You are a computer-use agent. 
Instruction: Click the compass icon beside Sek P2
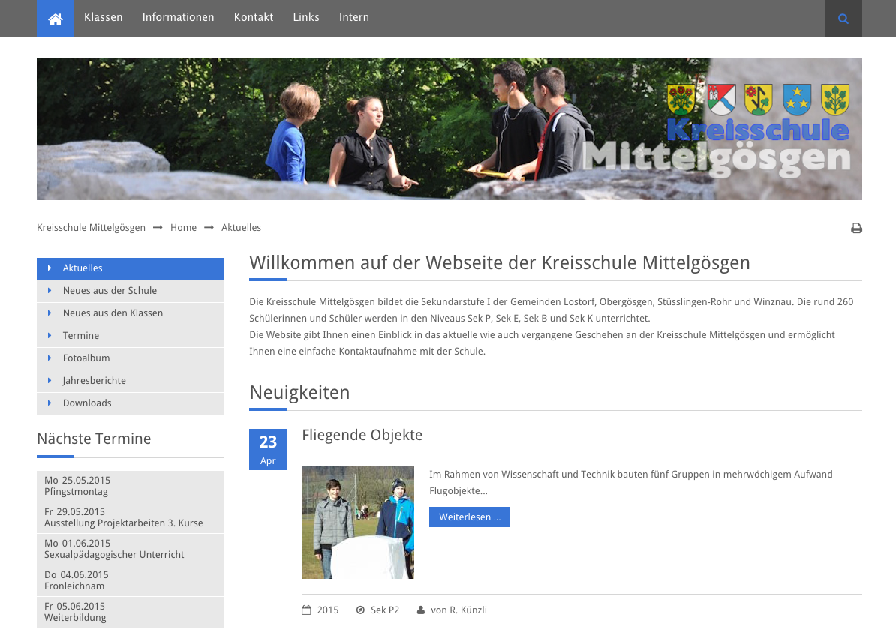coord(360,610)
